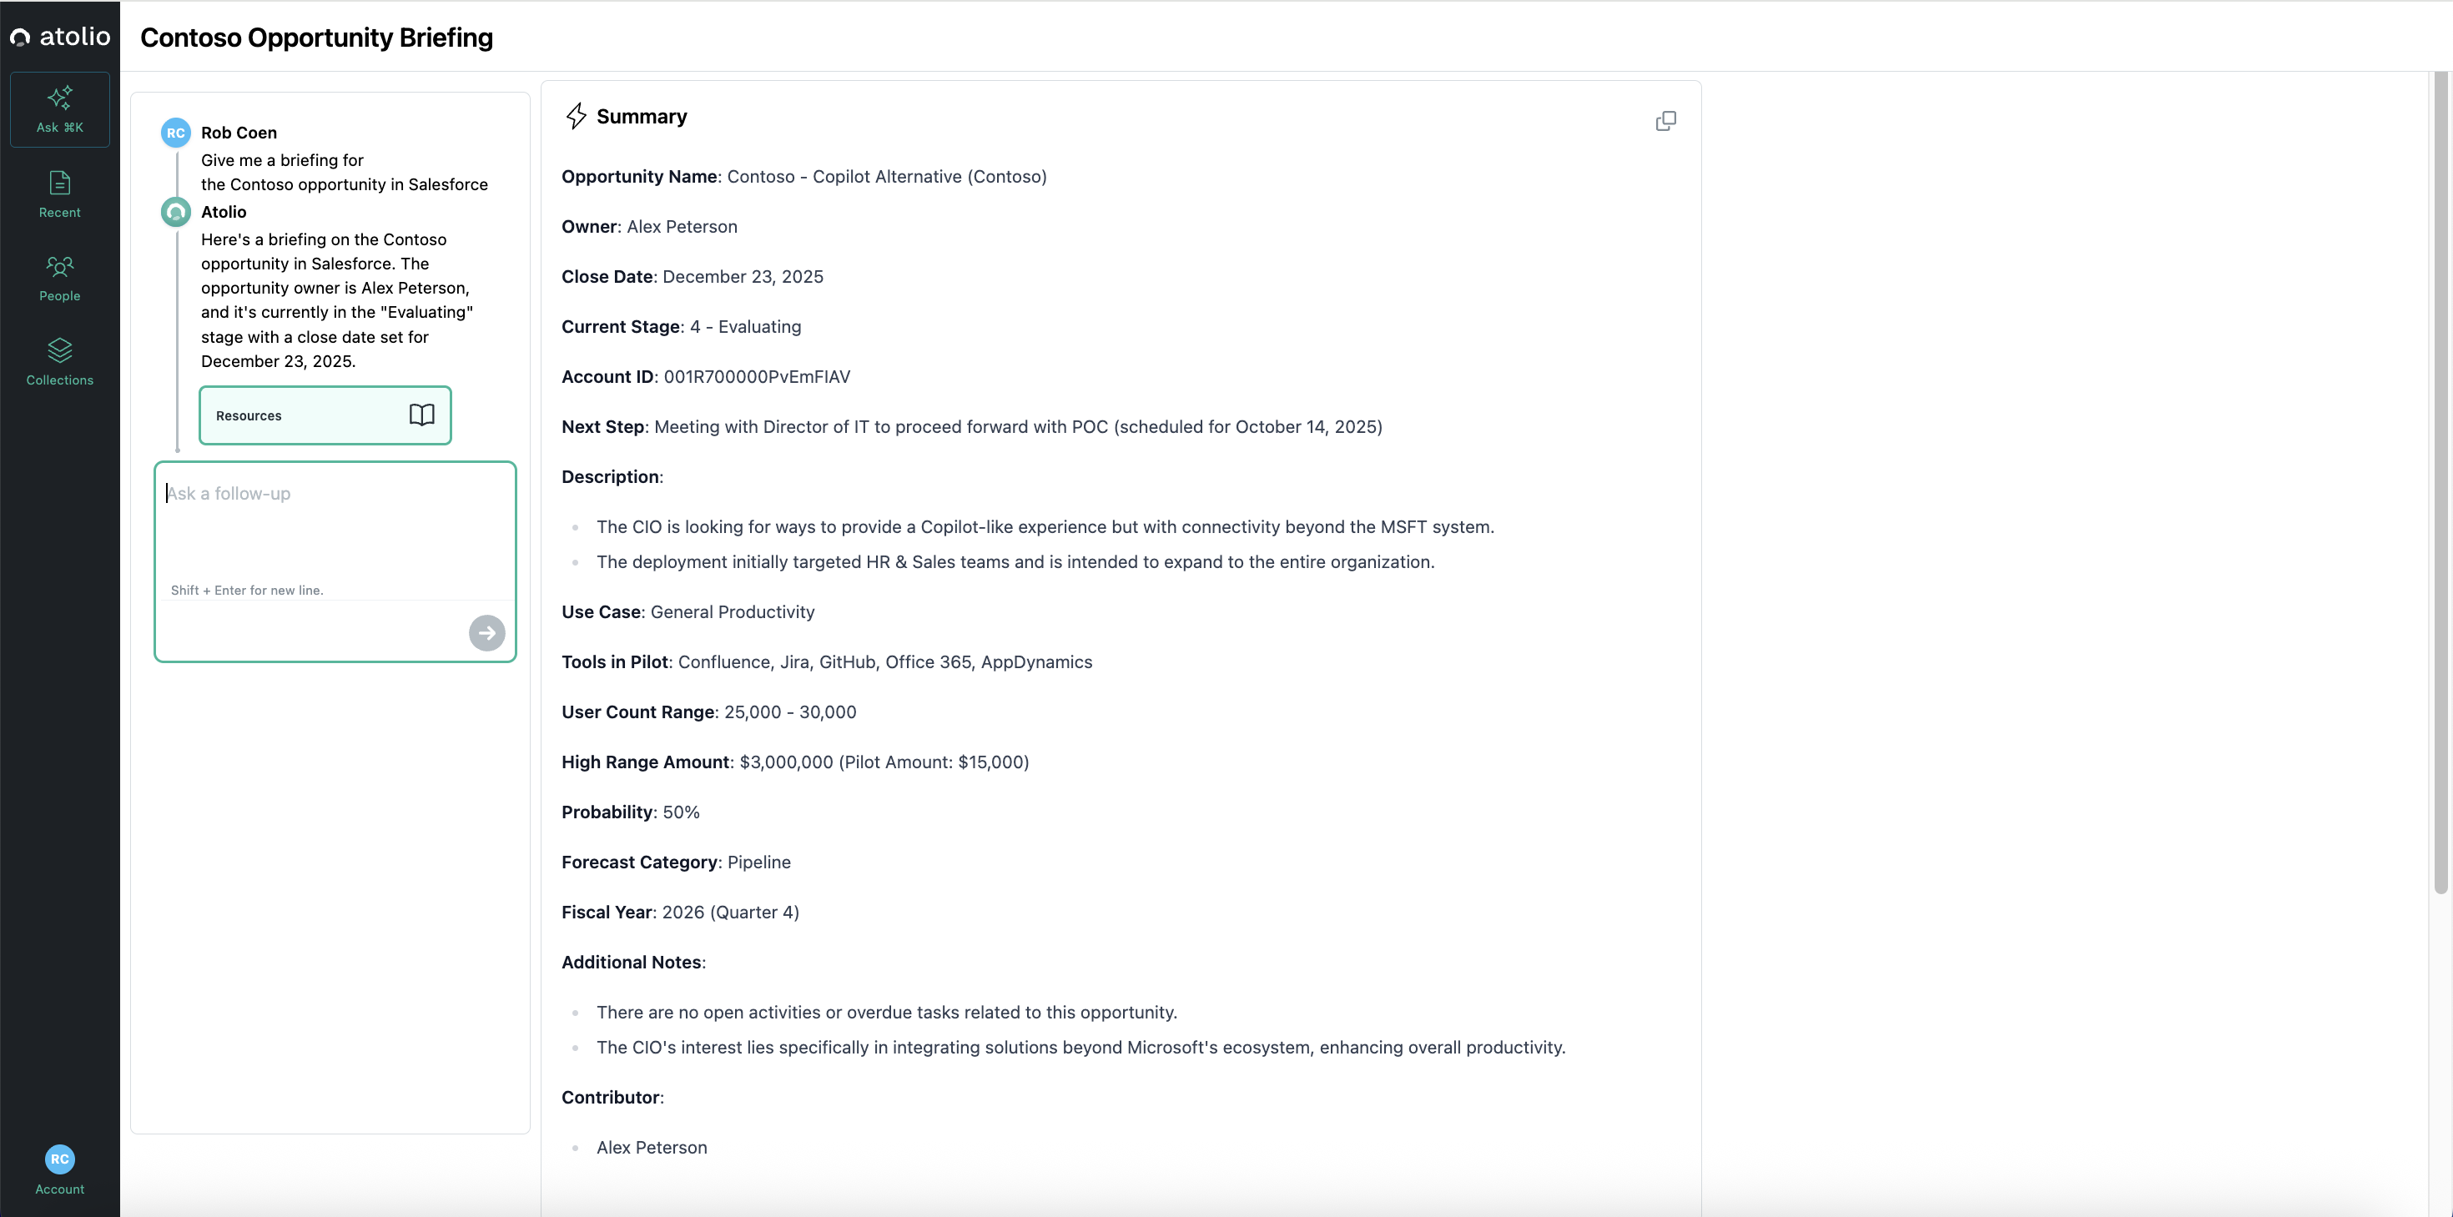Click the Summary lightning bolt icon
This screenshot has width=2453, height=1217.
tap(576, 116)
